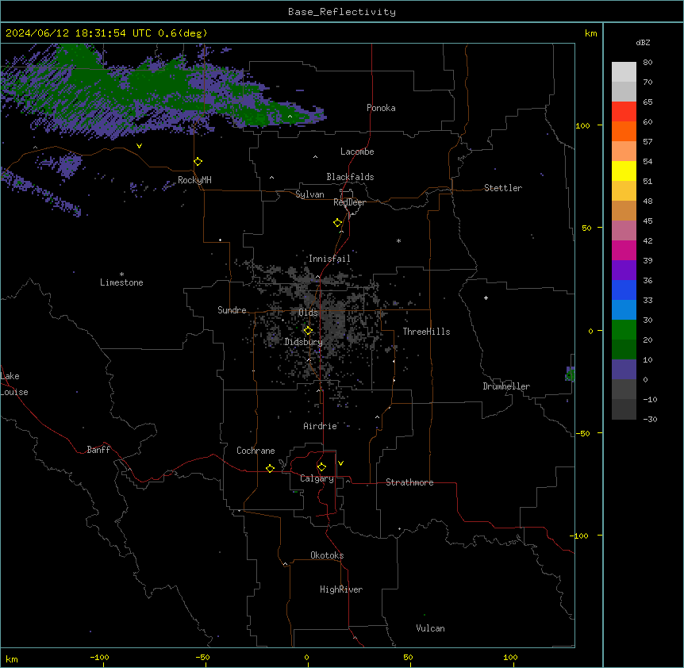Click the Calgary label
The width and height of the screenshot is (684, 668).
[317, 478]
